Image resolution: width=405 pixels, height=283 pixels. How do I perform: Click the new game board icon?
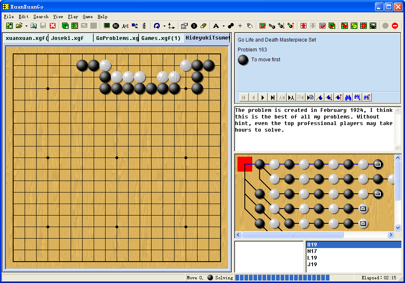point(9,26)
